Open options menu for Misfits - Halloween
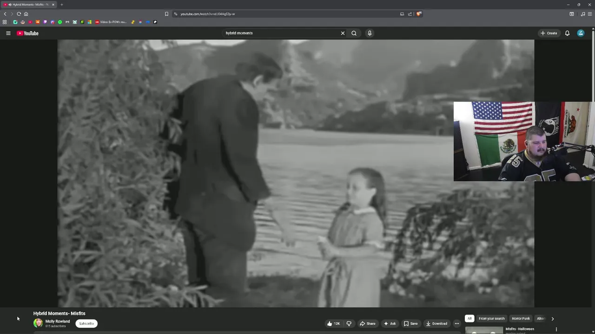 click(556, 329)
